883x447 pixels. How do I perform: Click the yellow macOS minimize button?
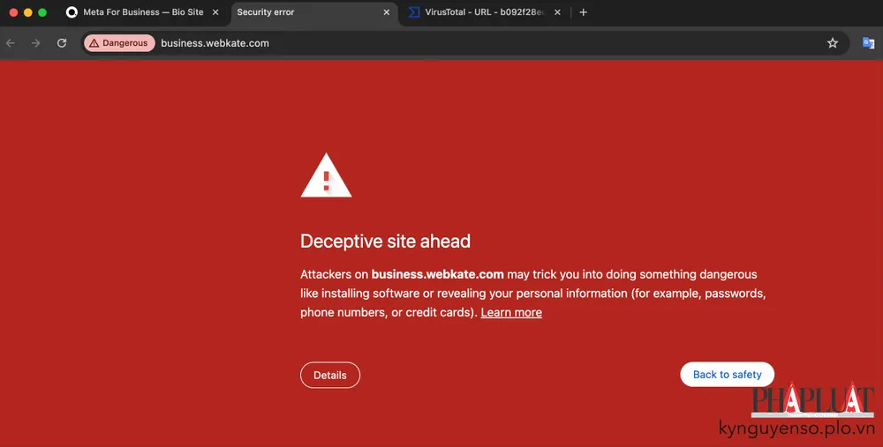coord(27,11)
